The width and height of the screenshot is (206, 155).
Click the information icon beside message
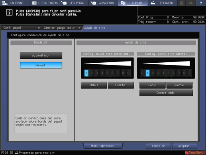click(x=9, y=12)
